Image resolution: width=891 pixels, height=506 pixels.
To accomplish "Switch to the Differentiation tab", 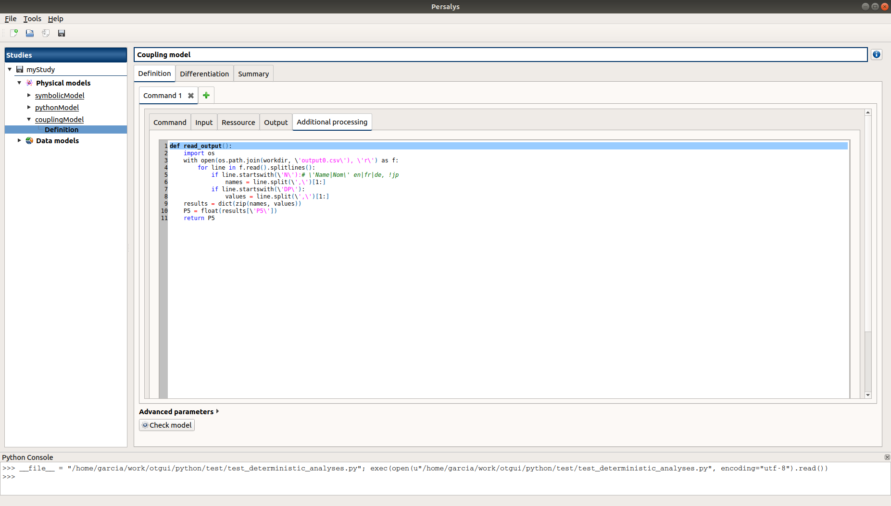I will (204, 74).
